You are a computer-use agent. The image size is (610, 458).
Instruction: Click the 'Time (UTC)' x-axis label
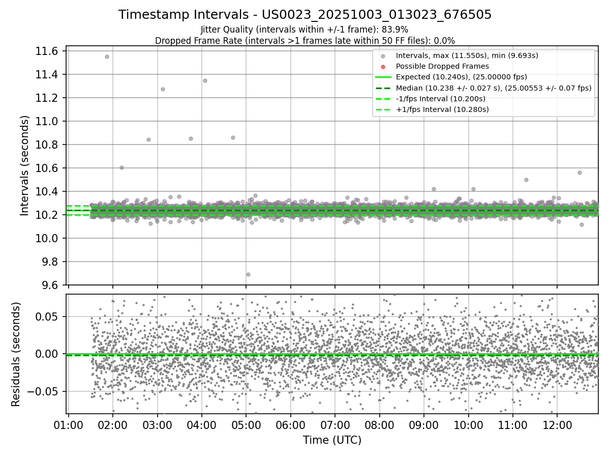pyautogui.click(x=332, y=440)
